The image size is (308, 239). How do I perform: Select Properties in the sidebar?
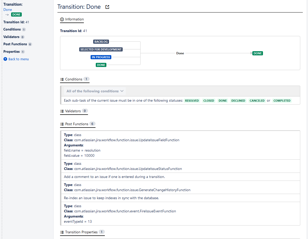pos(11,52)
